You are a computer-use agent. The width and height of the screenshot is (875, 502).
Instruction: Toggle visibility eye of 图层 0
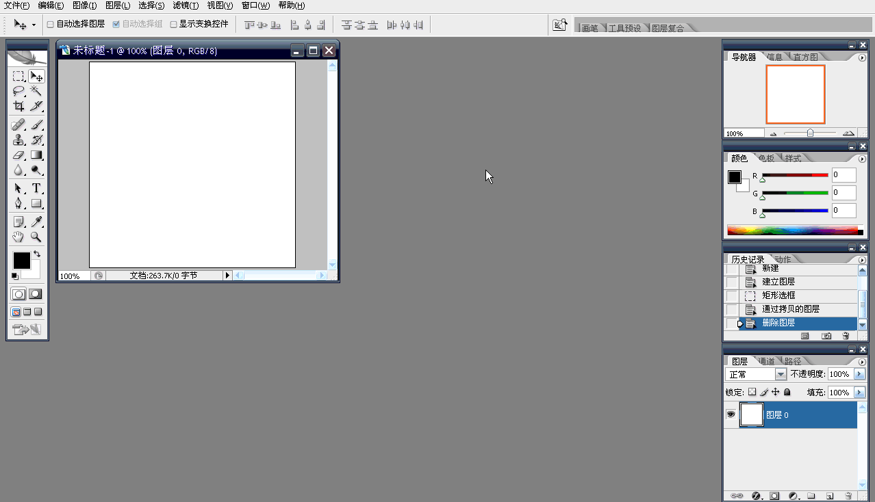731,414
